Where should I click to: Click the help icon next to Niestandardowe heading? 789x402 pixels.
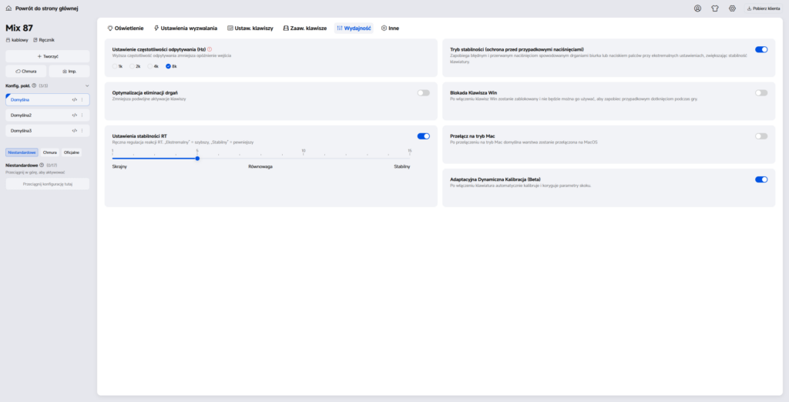pyautogui.click(x=42, y=165)
